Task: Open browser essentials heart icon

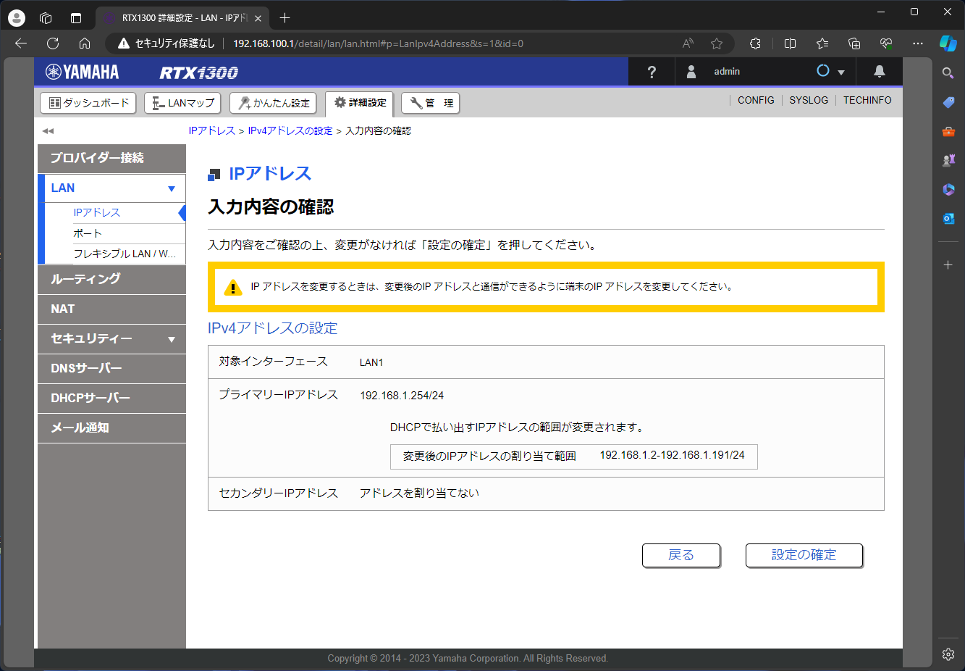Action: (x=886, y=43)
